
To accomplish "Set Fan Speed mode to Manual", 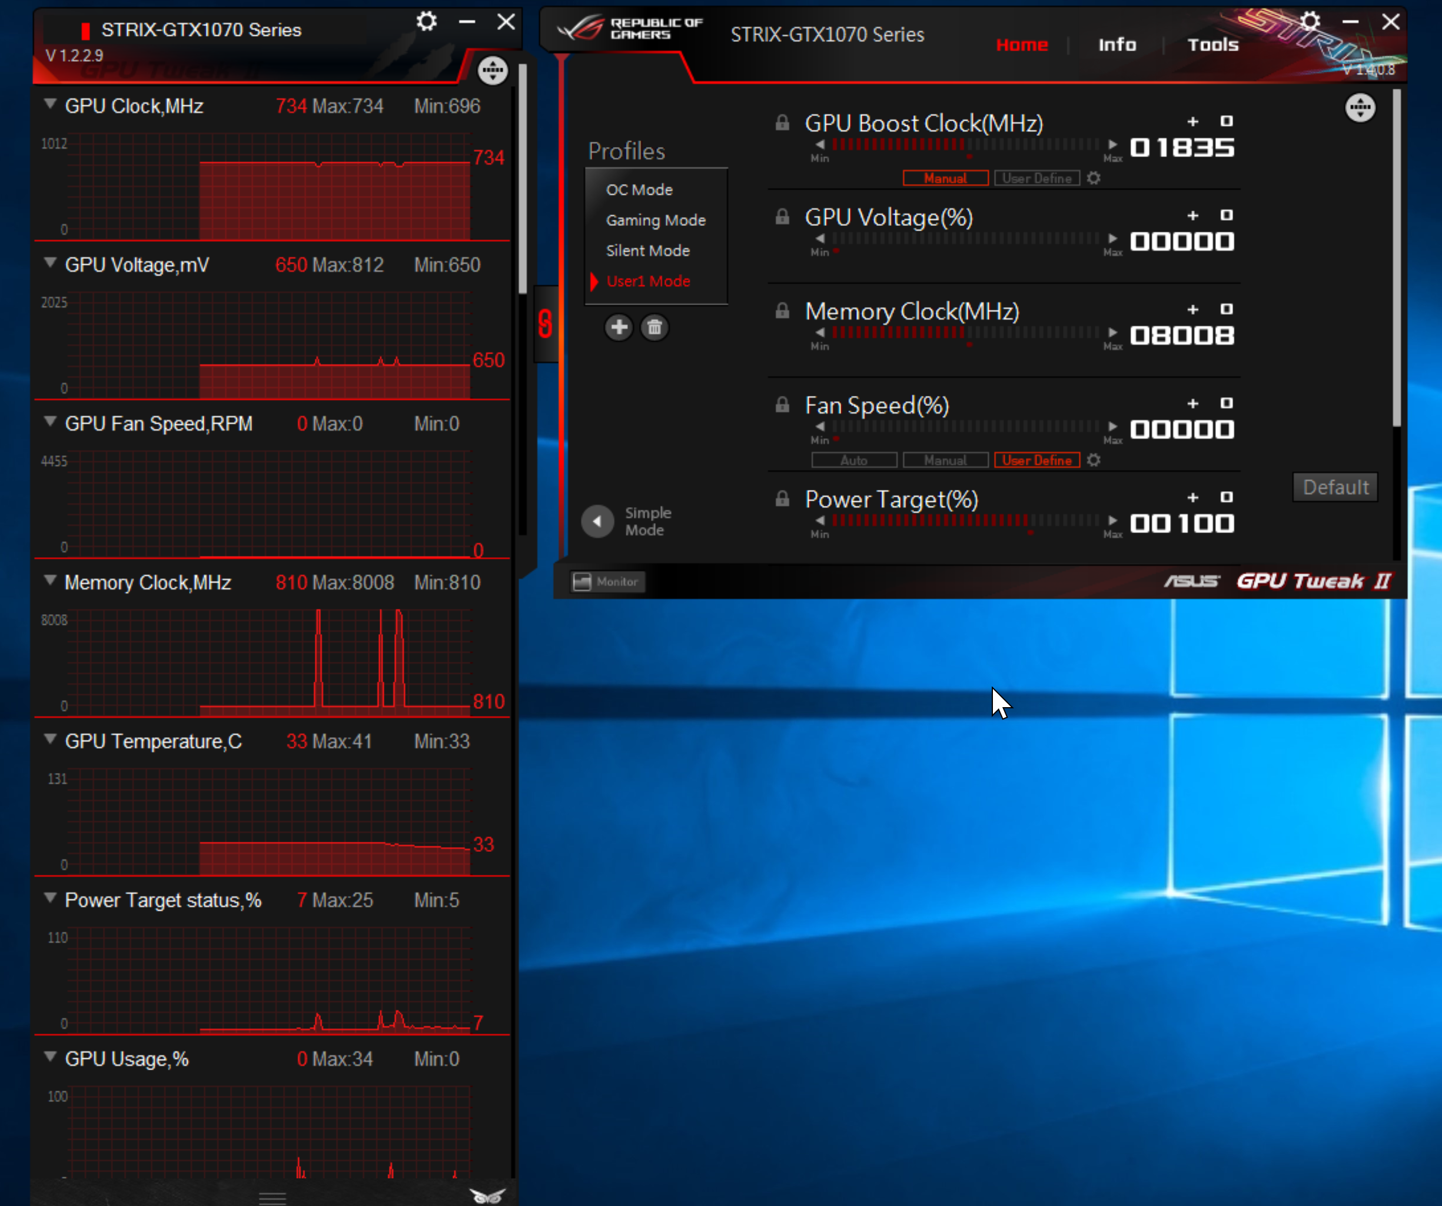I will click(x=945, y=461).
